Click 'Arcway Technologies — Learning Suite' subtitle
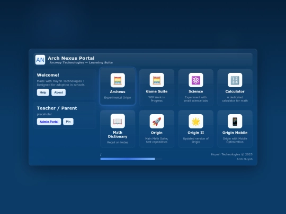 (81, 62)
